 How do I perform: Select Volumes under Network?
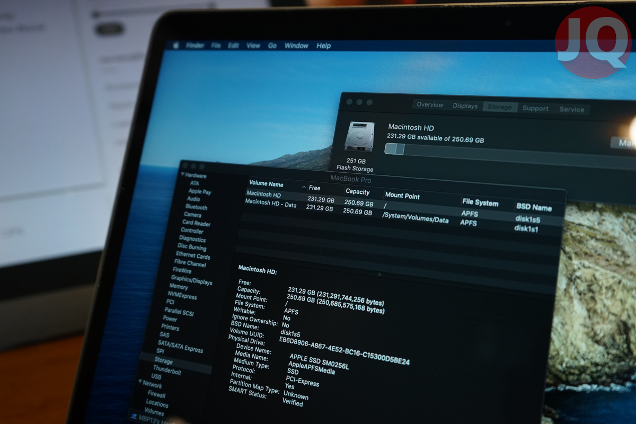point(154,412)
